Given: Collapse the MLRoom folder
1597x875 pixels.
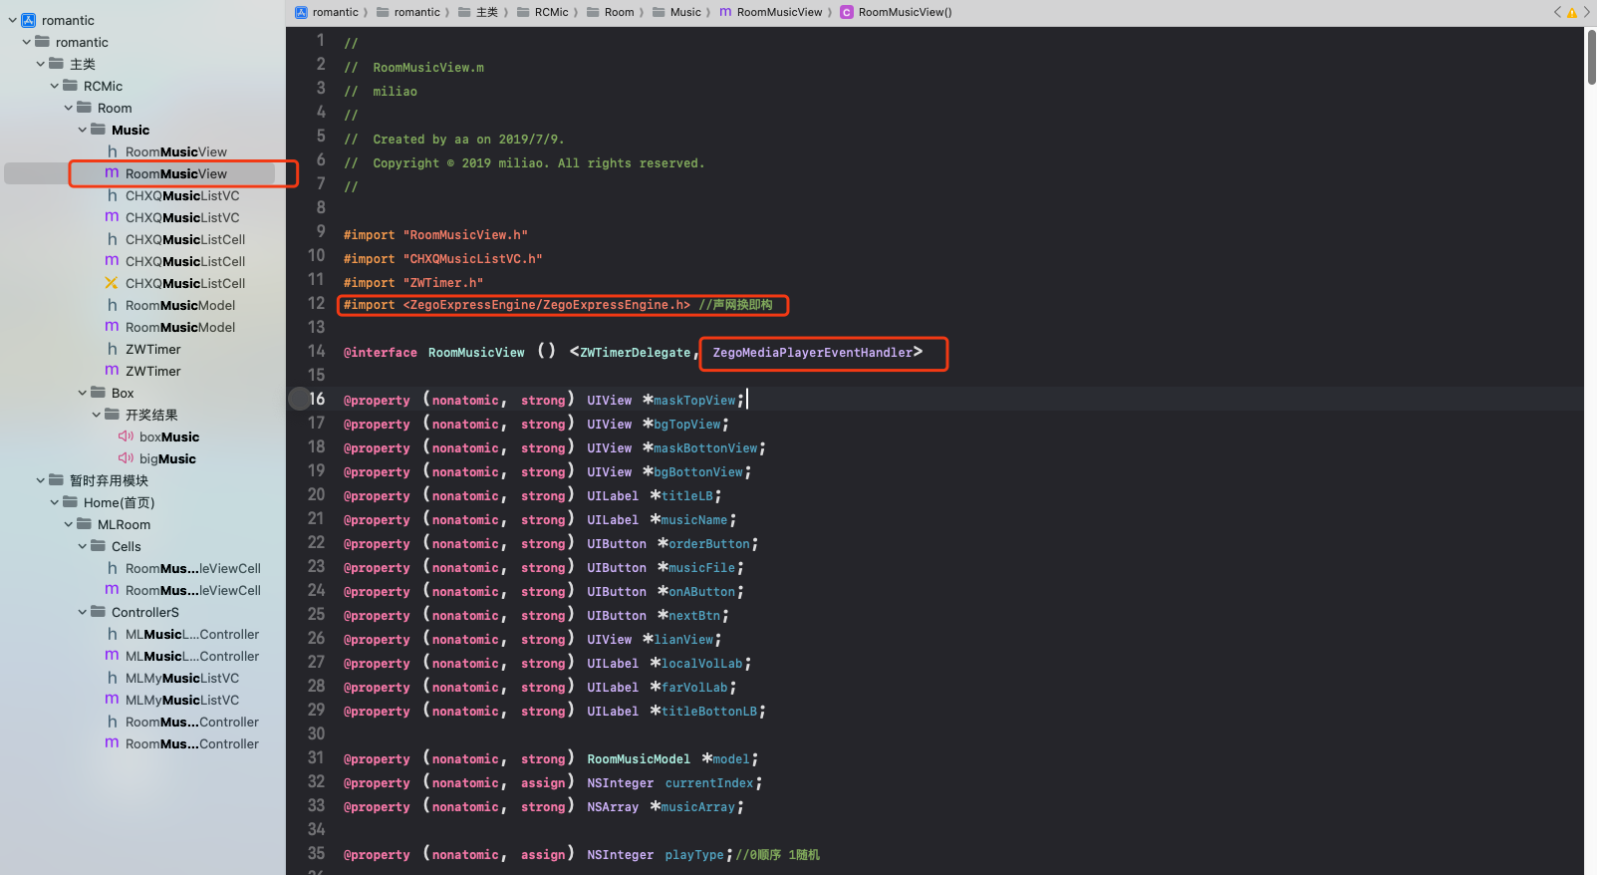Looking at the screenshot, I should point(69,524).
